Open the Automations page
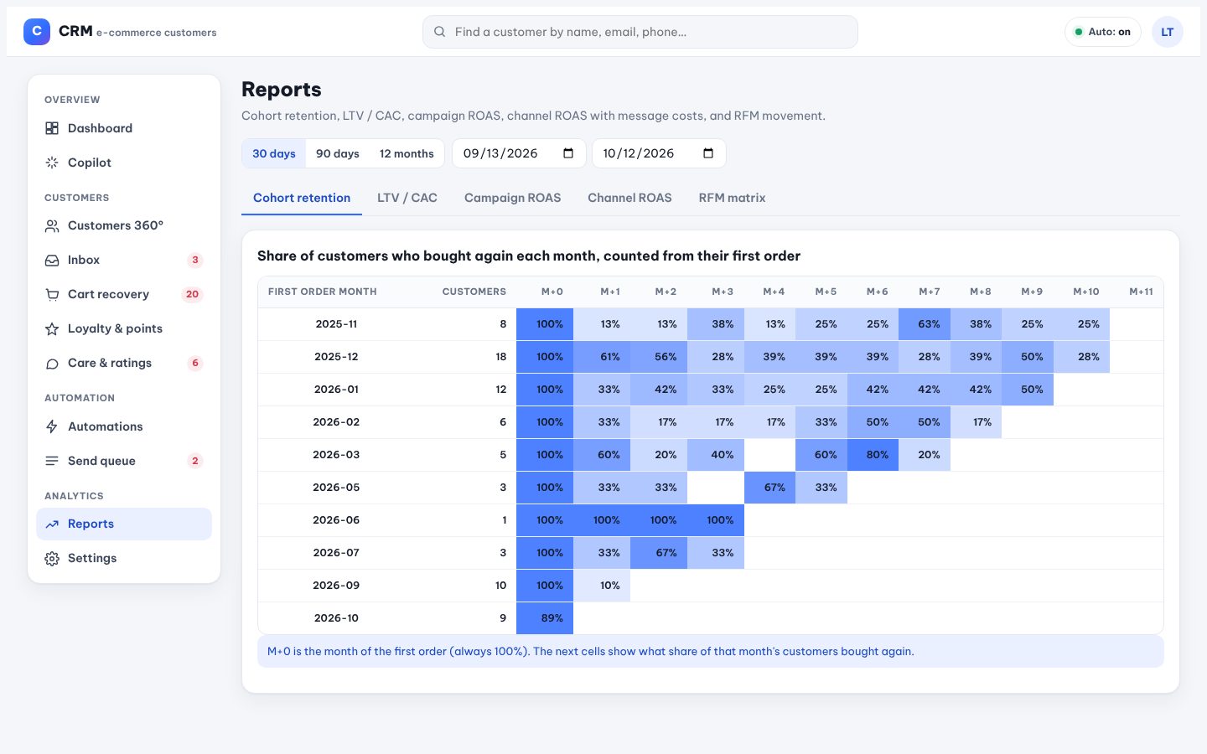This screenshot has width=1207, height=754. click(124, 426)
